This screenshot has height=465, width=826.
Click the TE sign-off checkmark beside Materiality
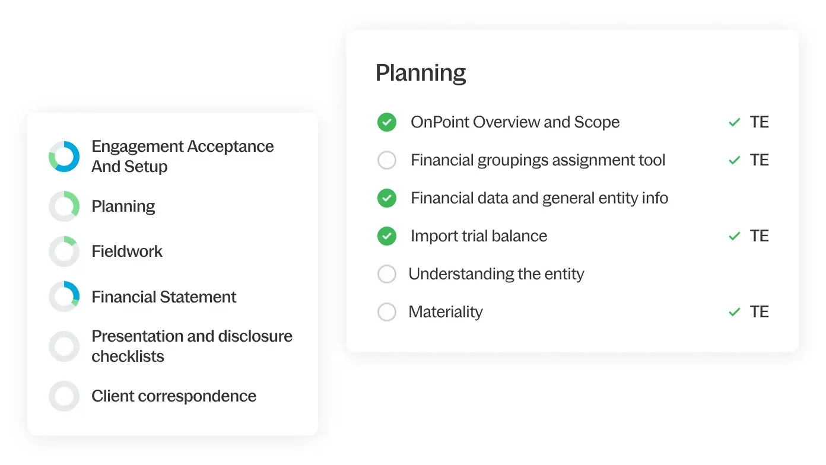tap(735, 312)
